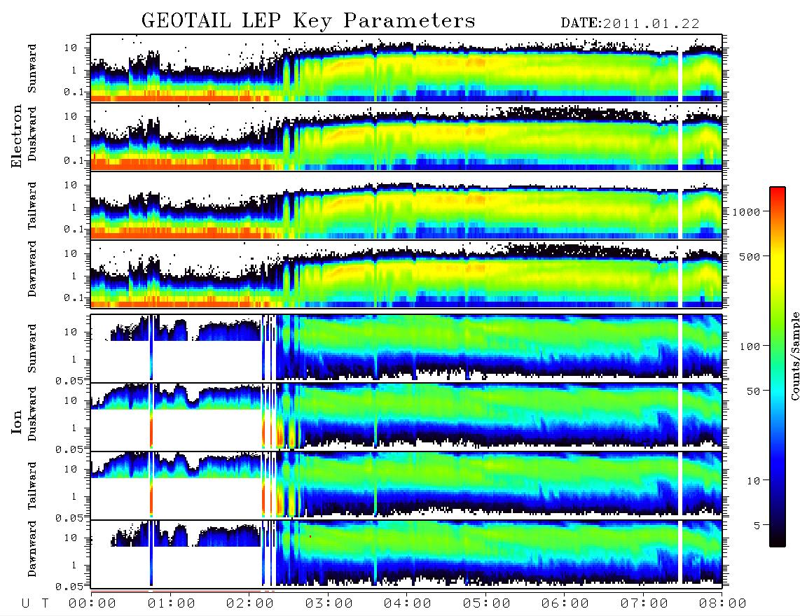Click the 04:00 time tick label

408,603
